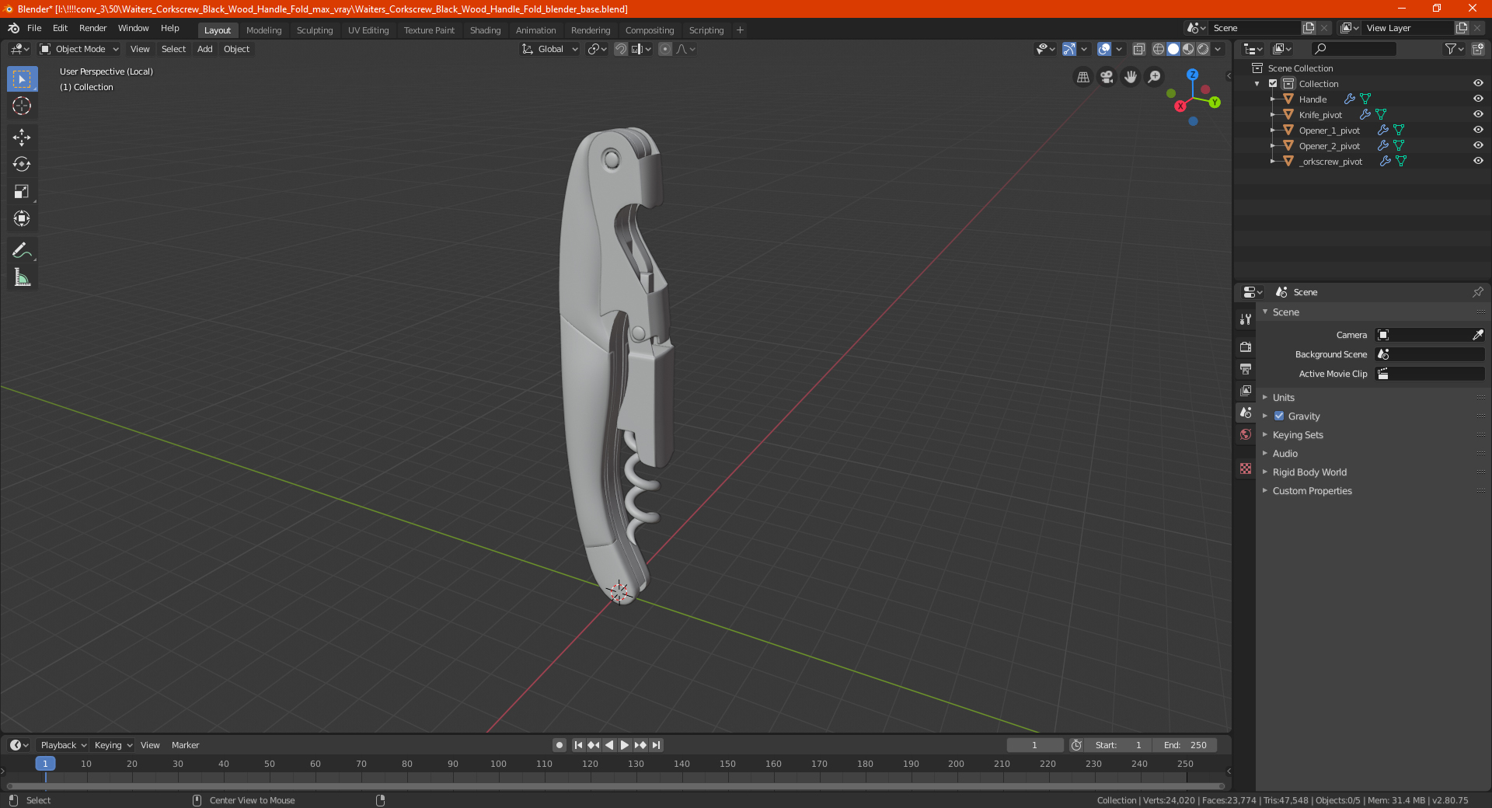Choose the Scale tool
The width and height of the screenshot is (1492, 808).
click(x=22, y=192)
